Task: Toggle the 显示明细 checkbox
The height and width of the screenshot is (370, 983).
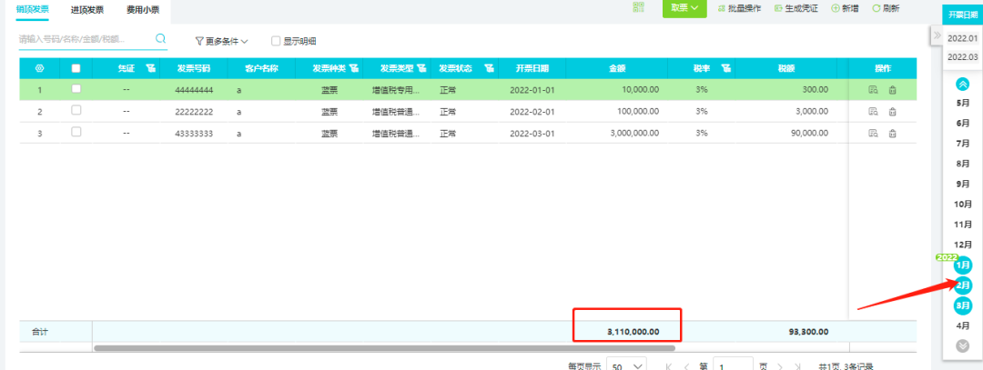Action: (276, 41)
